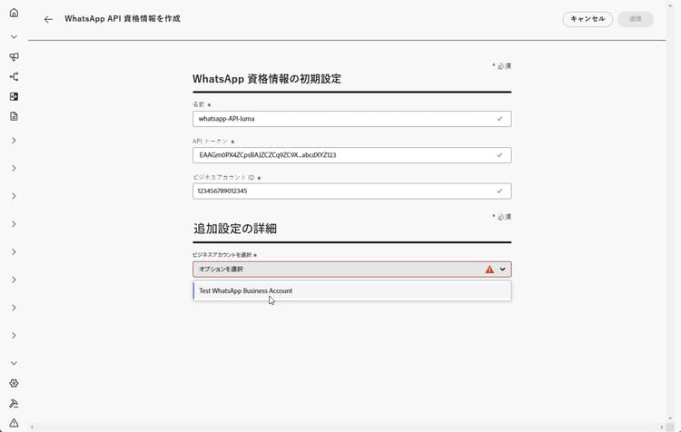Image resolution: width=681 pixels, height=432 pixels.
Task: Open the settings gear icon in sidebar
Action: point(14,383)
